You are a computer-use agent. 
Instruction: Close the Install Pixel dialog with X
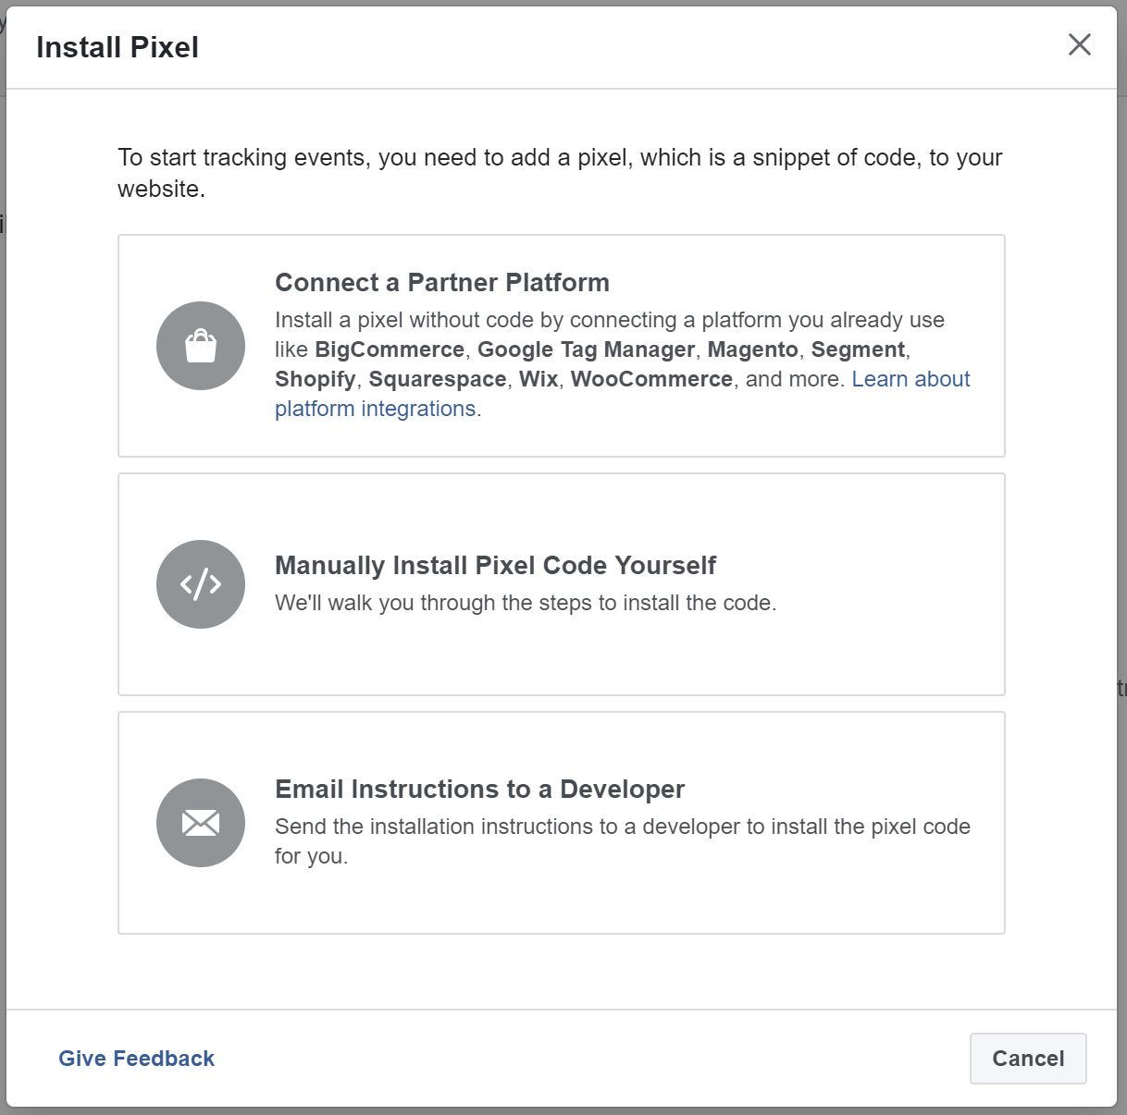click(x=1079, y=44)
